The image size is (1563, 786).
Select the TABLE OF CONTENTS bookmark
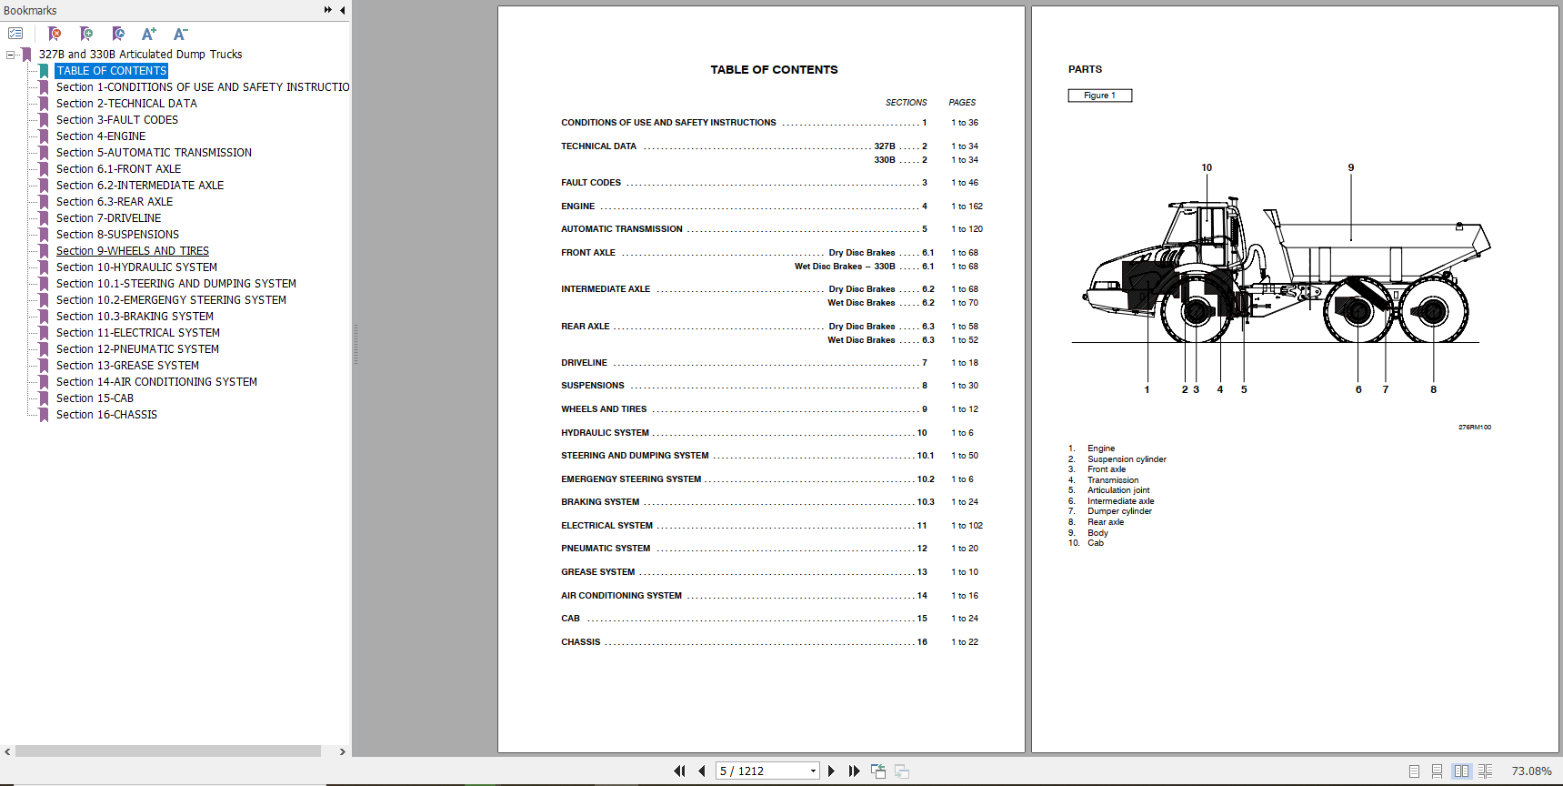[112, 71]
